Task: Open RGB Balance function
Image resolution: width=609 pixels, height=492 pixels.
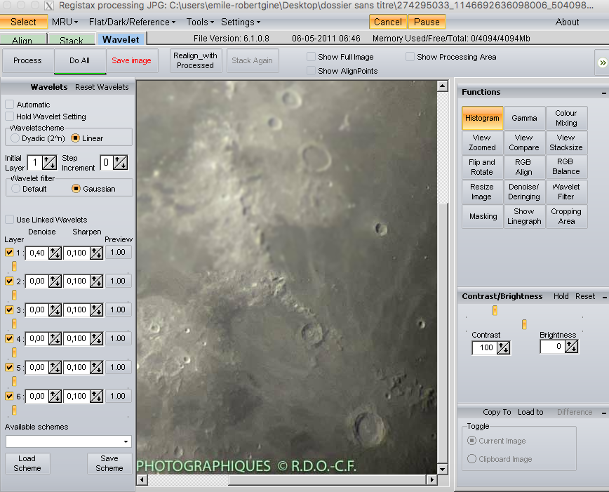Action: pyautogui.click(x=566, y=167)
